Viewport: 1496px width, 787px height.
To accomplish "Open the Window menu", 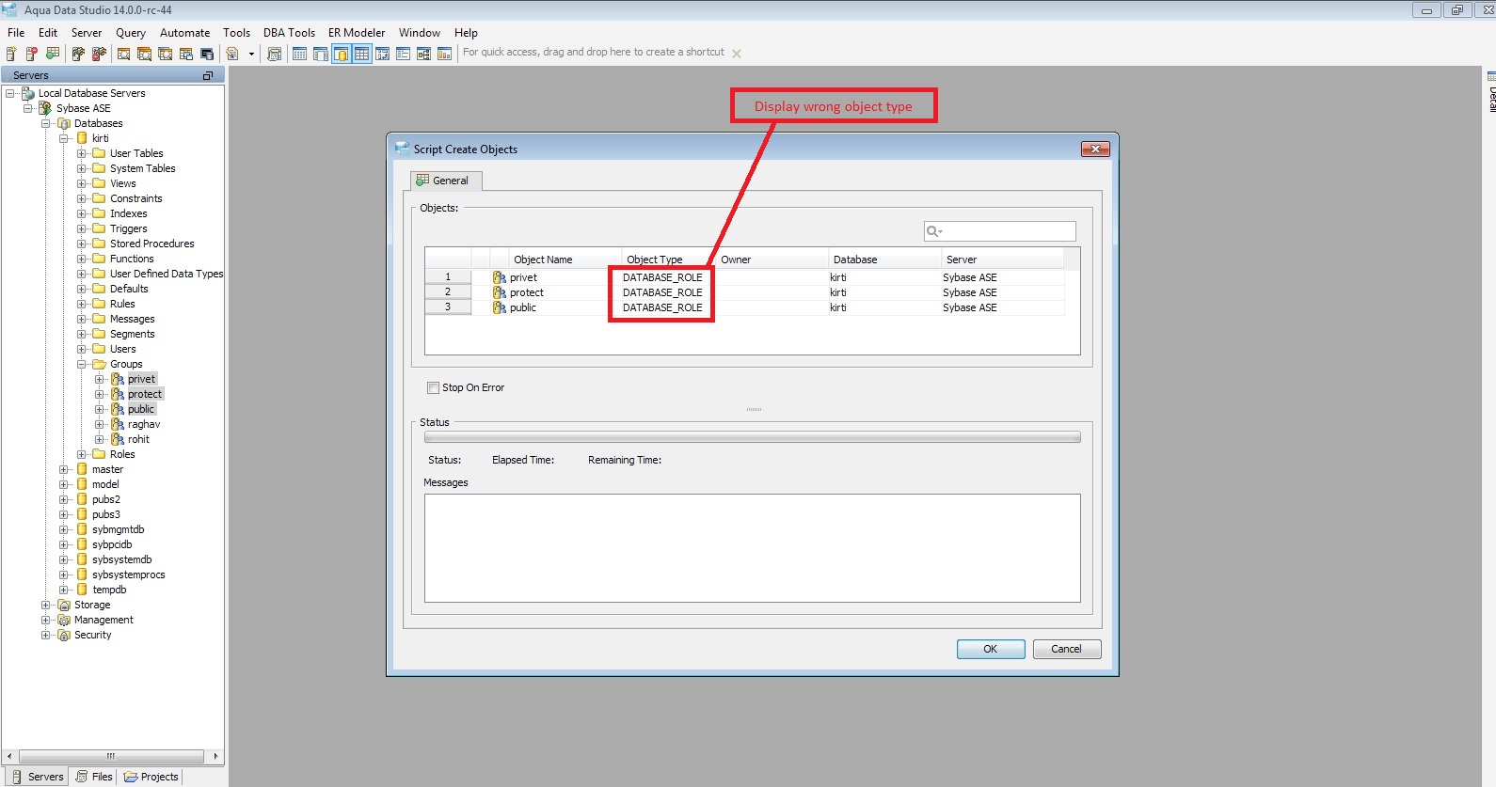I will 420,33.
